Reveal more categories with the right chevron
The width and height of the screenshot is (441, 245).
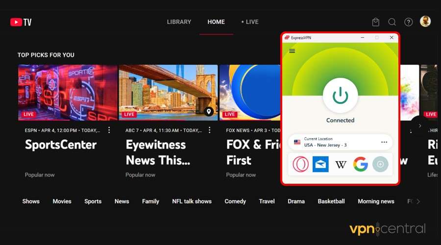tap(418, 201)
